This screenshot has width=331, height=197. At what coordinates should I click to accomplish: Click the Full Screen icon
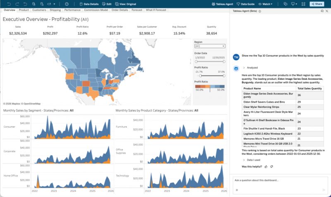point(303,4)
